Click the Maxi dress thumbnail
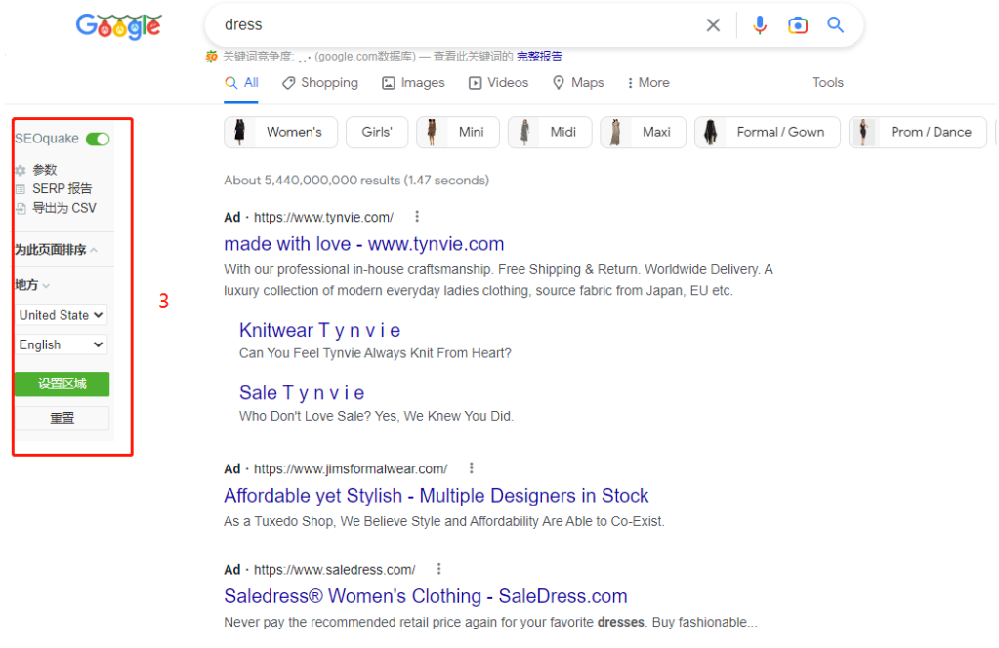 tap(616, 133)
